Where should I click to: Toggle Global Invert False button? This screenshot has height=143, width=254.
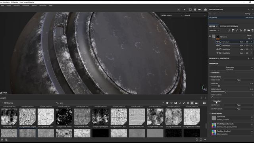239,80
